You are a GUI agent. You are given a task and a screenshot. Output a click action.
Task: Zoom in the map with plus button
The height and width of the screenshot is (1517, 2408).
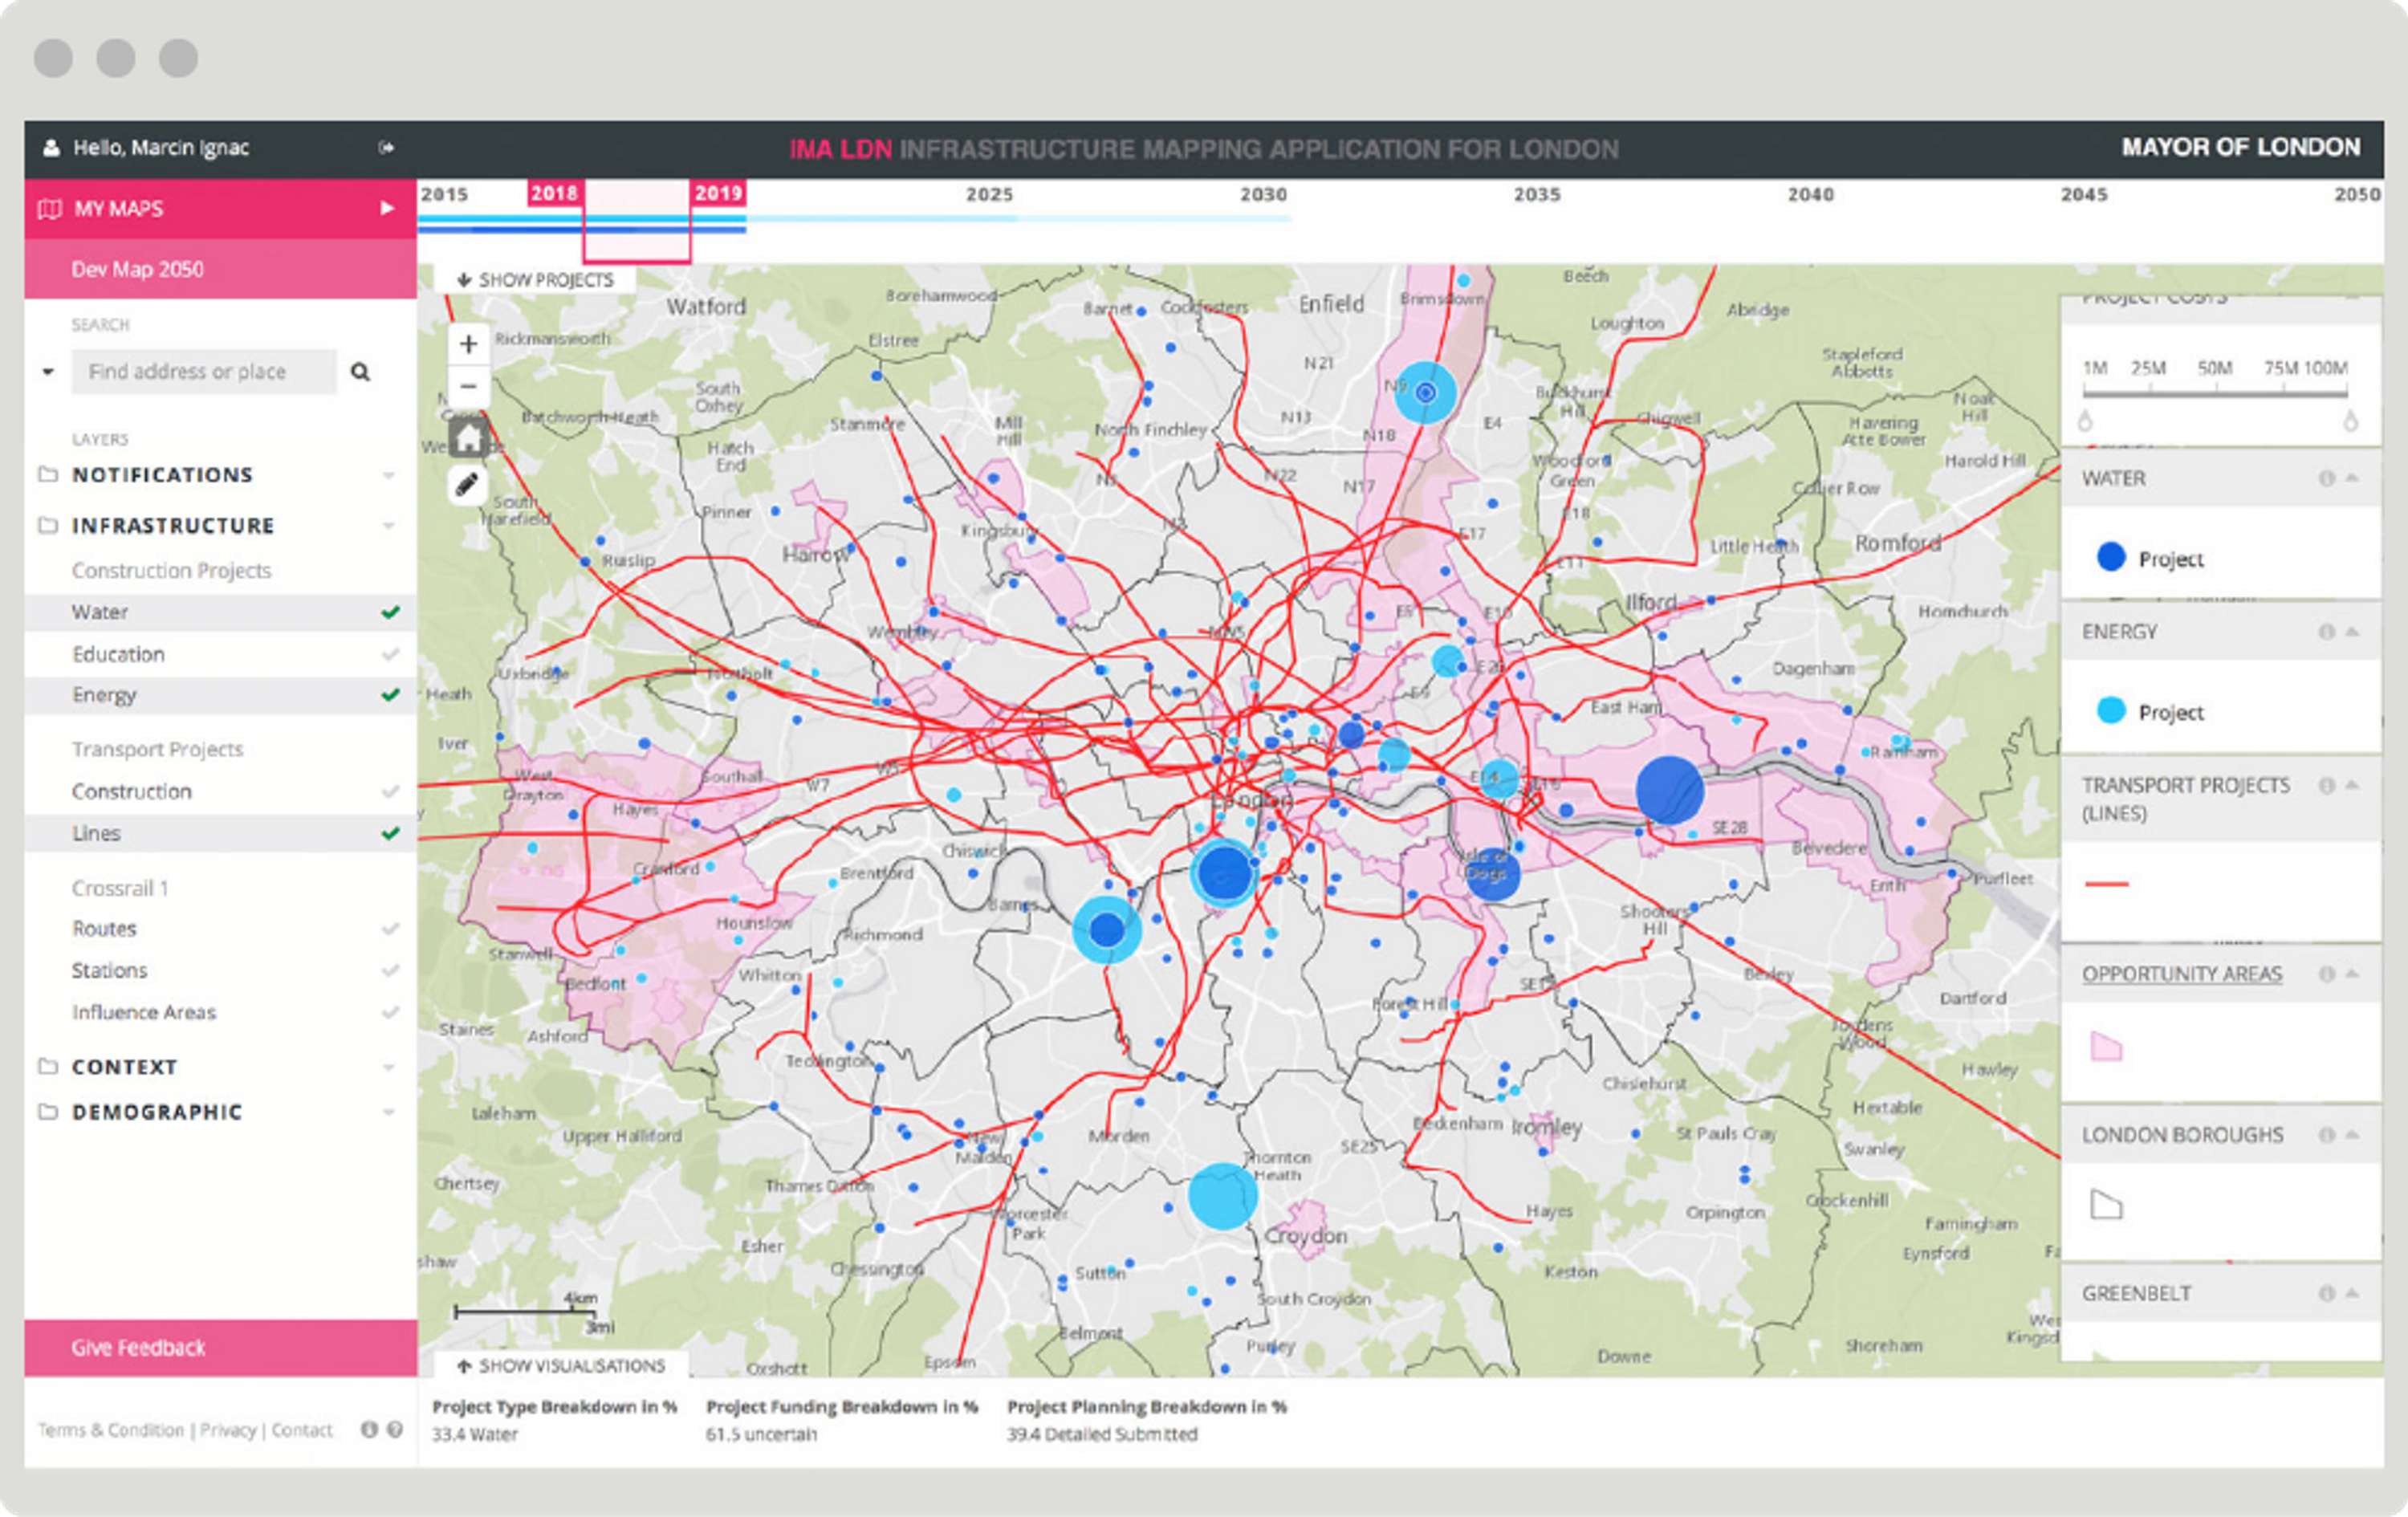click(468, 345)
